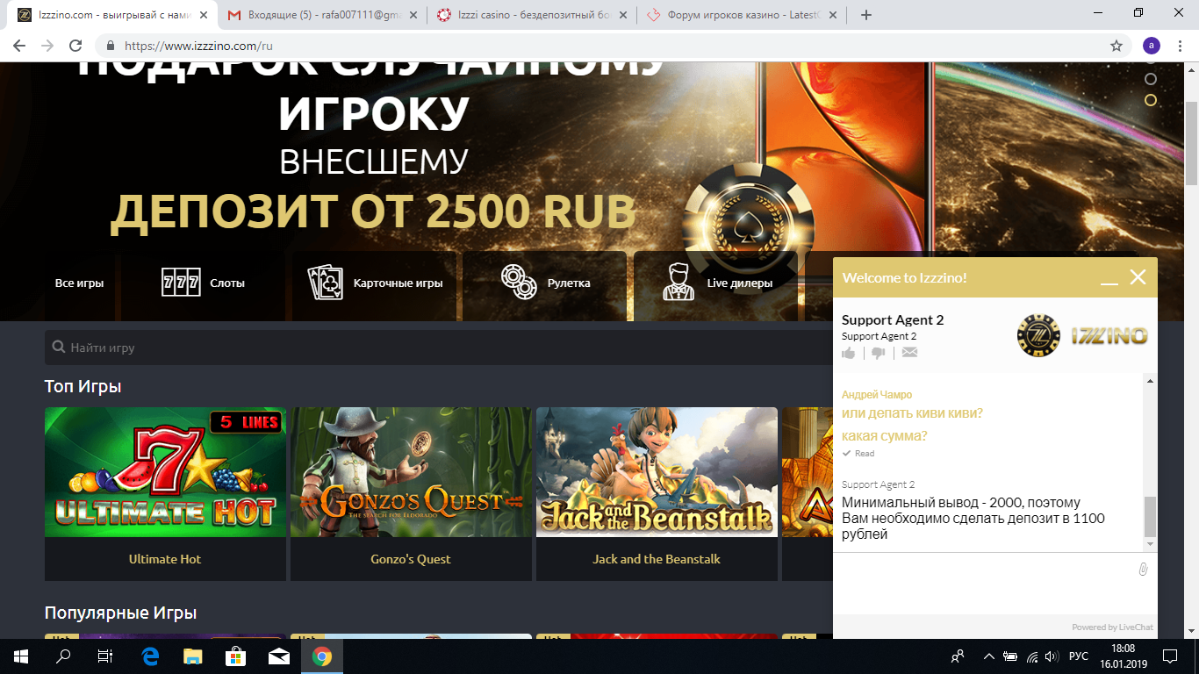Select the gray carousel dot above the gold one

[x=1150, y=79]
